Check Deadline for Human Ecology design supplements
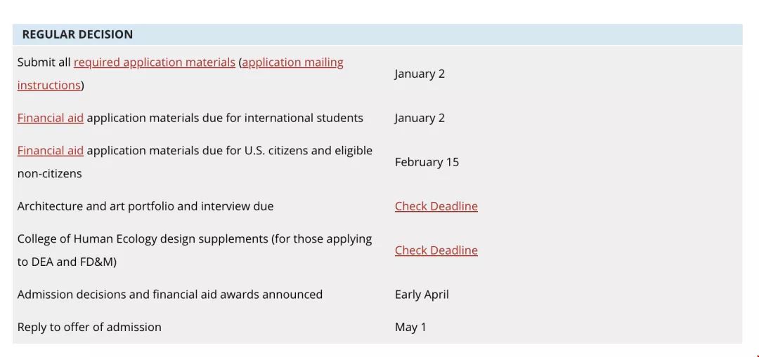Image resolution: width=759 pixels, height=357 pixels. (436, 250)
